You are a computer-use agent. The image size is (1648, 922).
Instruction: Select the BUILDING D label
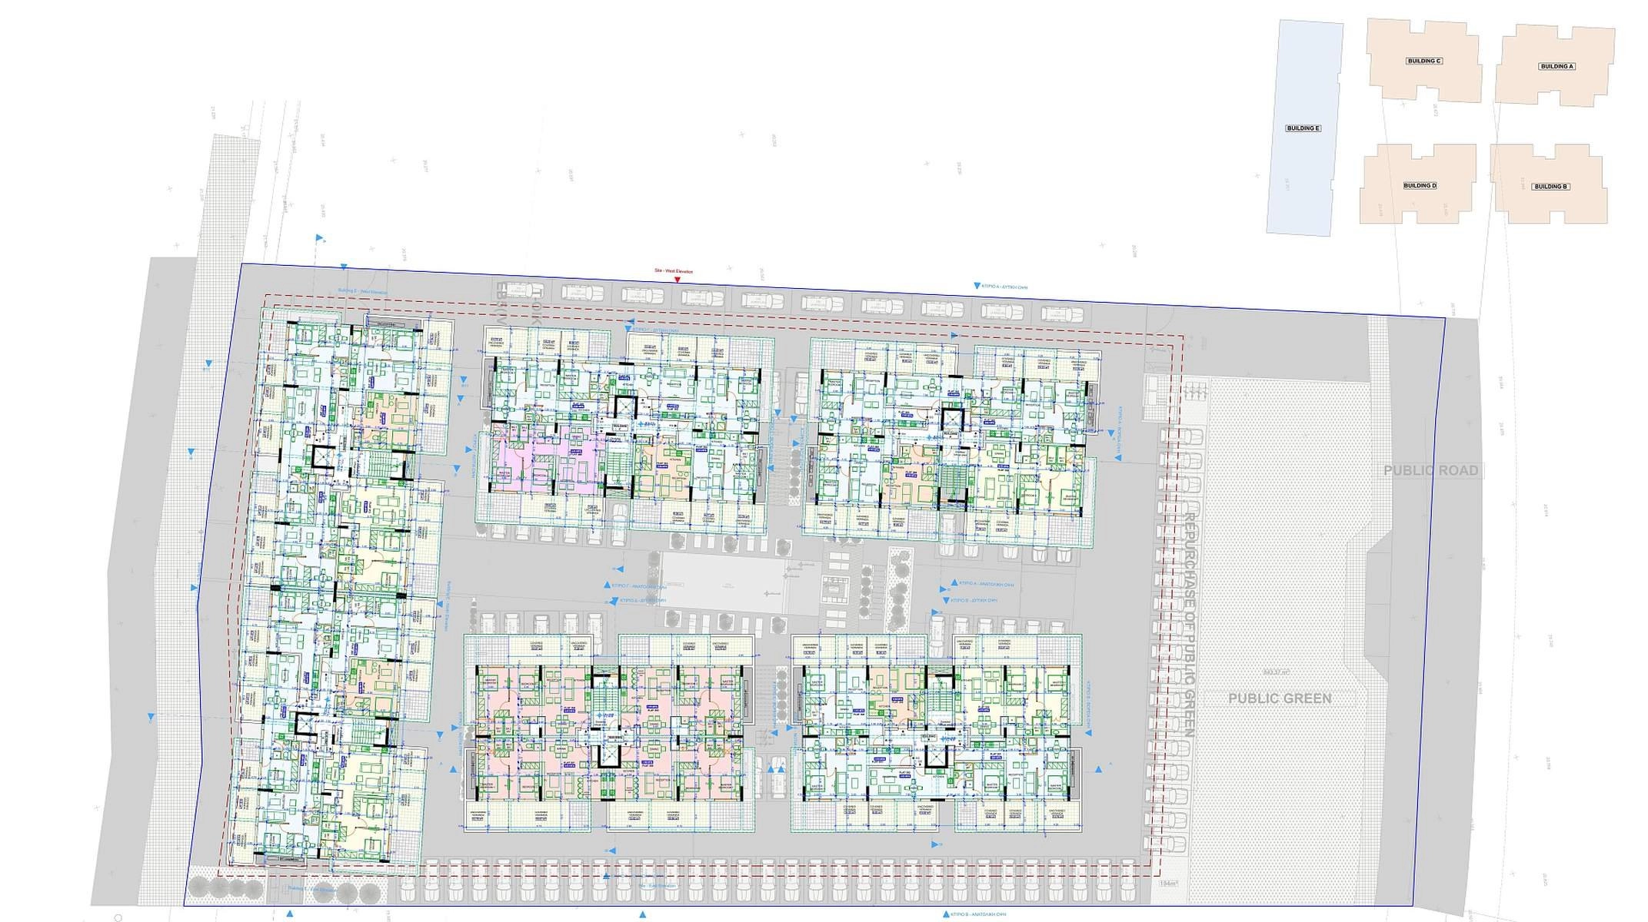(x=1420, y=186)
